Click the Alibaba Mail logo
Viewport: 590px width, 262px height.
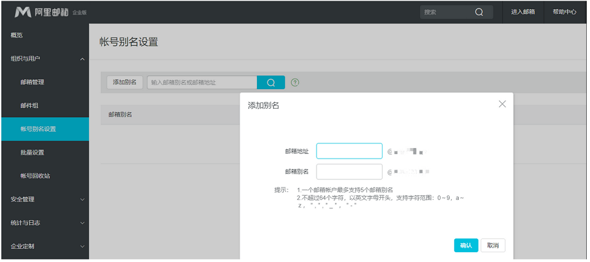click(41, 12)
